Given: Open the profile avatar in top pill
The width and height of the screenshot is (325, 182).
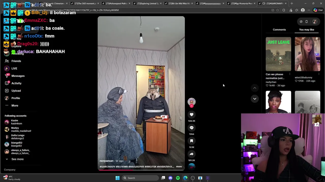Looking at the screenshot, I should click(x=315, y=22).
